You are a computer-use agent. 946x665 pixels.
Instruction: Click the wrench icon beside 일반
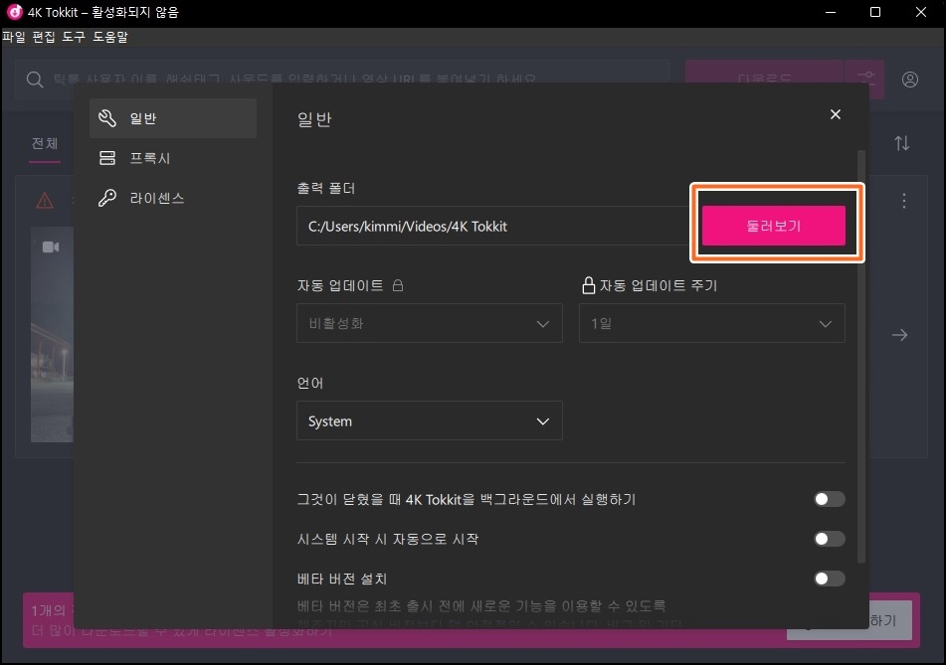coord(107,118)
